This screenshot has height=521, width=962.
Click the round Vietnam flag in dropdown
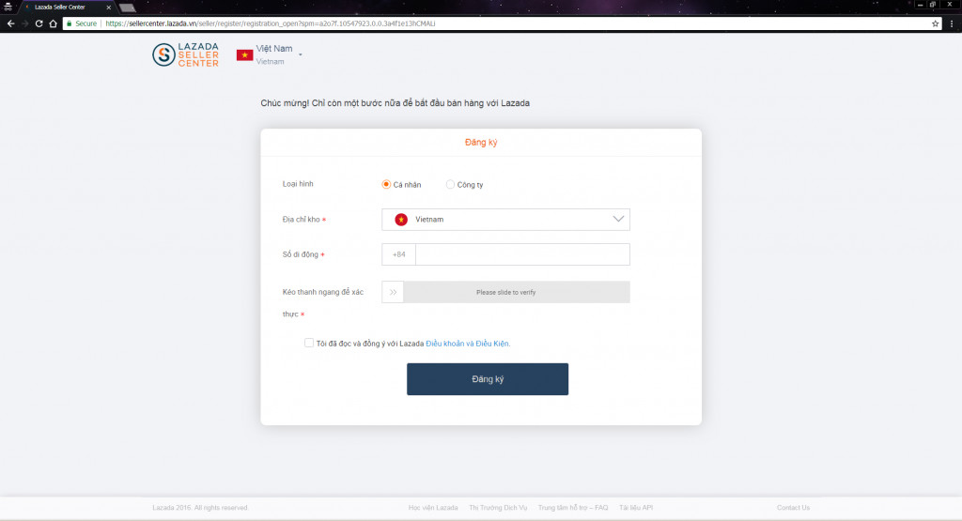pos(401,220)
